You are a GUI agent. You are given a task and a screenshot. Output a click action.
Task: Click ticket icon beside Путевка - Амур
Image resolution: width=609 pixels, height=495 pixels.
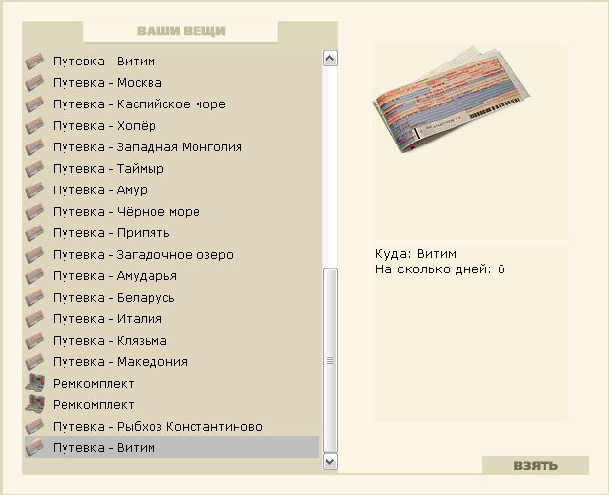tap(35, 190)
